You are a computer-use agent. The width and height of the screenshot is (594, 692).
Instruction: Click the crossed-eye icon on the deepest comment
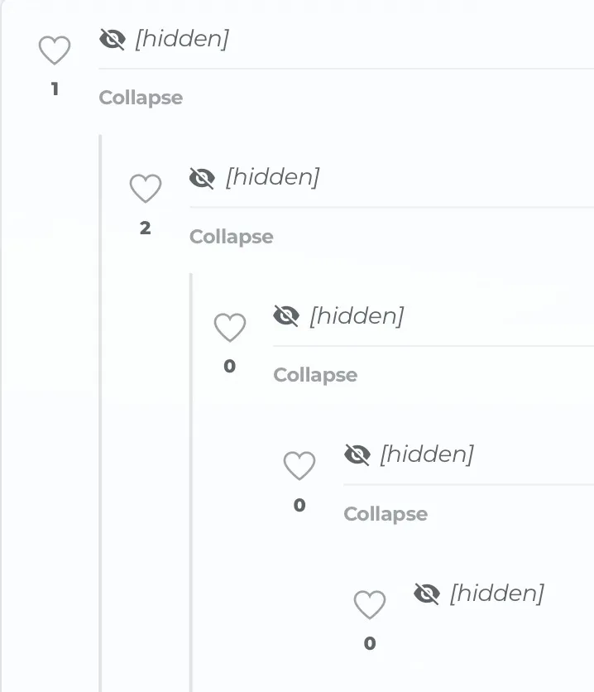click(427, 593)
